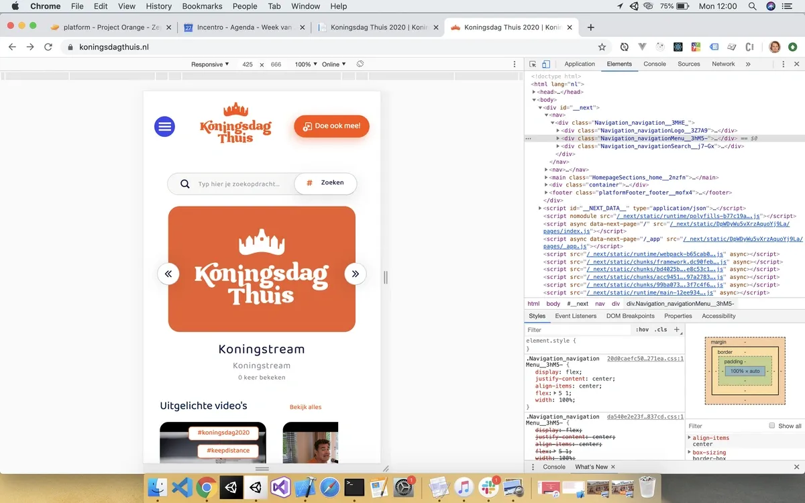Add a new style rule with plus icon
Viewport: 805px width, 503px height.
[x=677, y=330]
